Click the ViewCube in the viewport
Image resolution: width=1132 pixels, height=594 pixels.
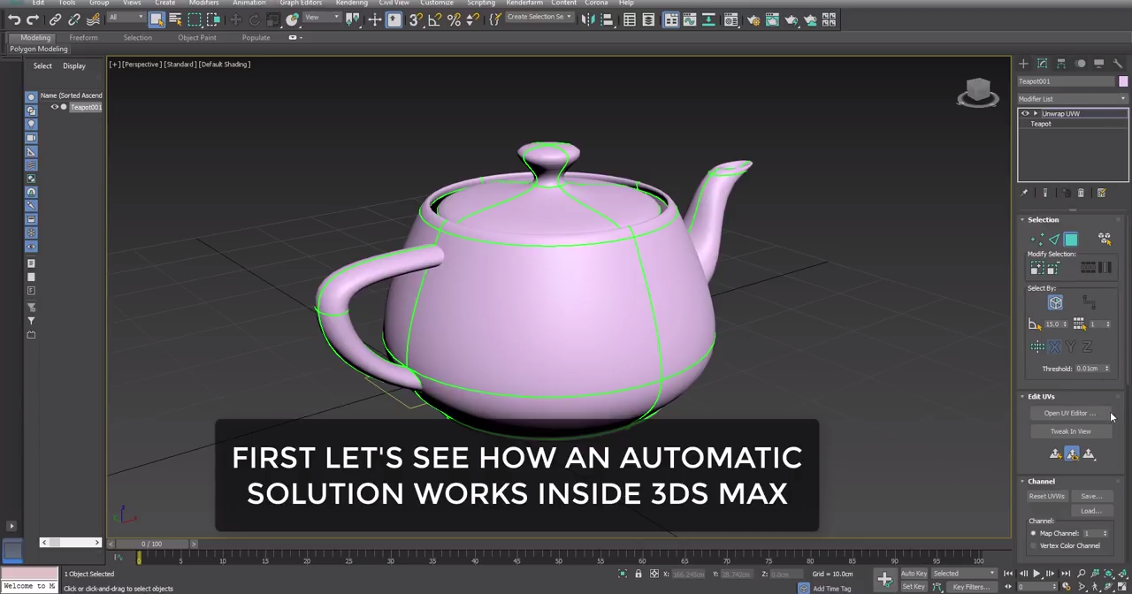(978, 92)
